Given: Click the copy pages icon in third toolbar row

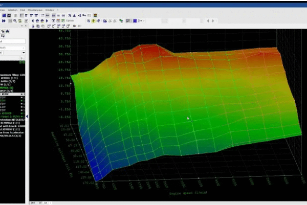Looking at the screenshot, I should tap(38, 26).
